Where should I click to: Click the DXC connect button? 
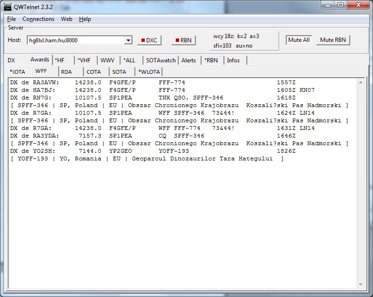pyautogui.click(x=149, y=40)
